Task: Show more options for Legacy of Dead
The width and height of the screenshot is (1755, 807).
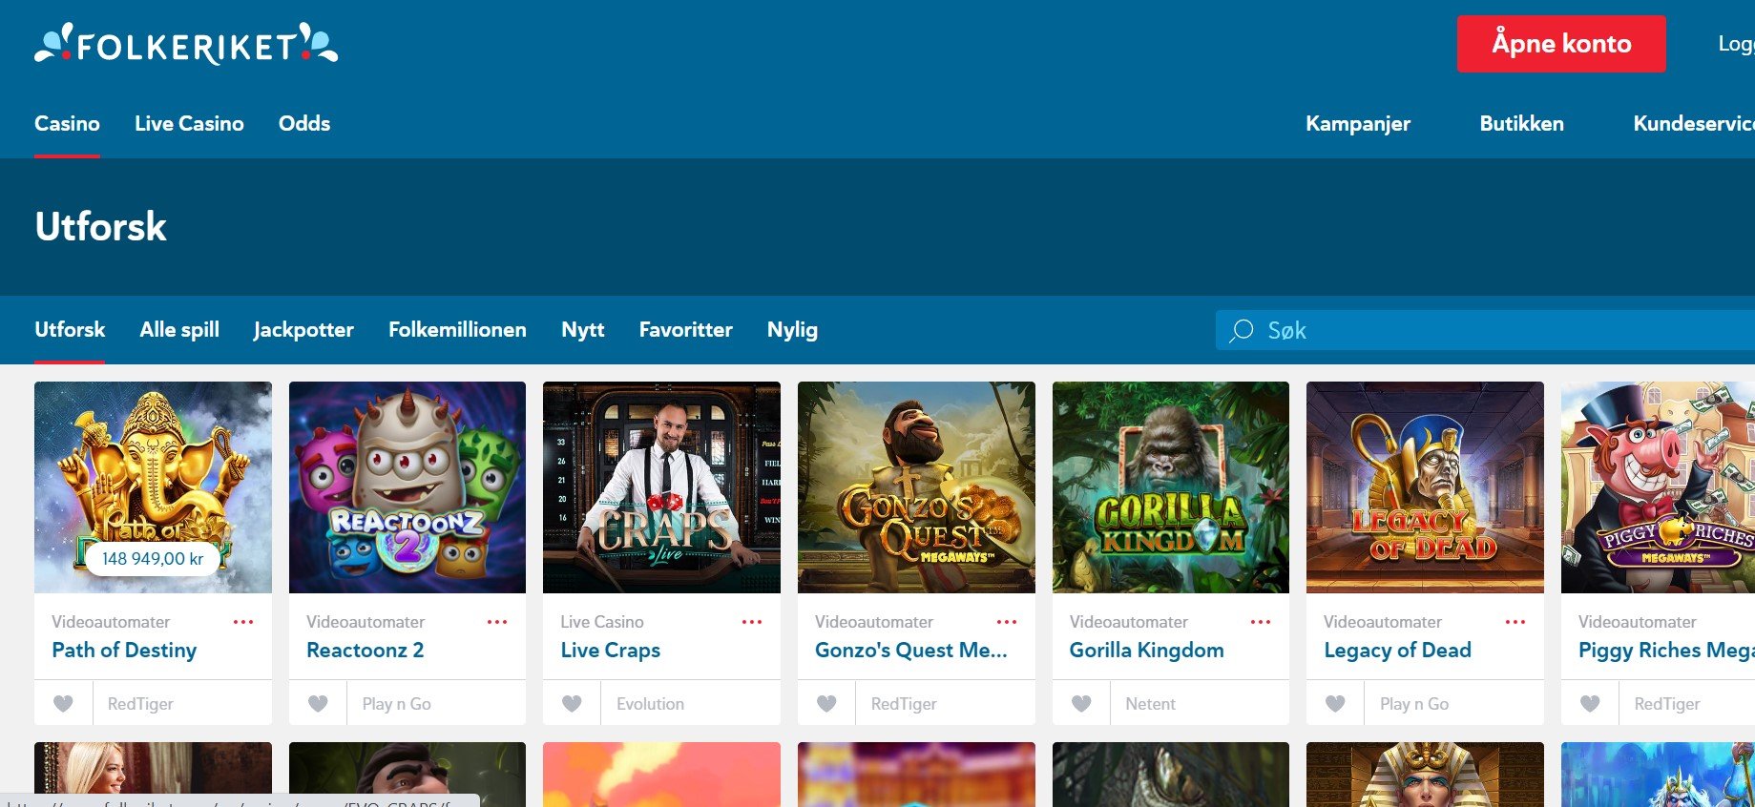Action: [x=1515, y=622]
